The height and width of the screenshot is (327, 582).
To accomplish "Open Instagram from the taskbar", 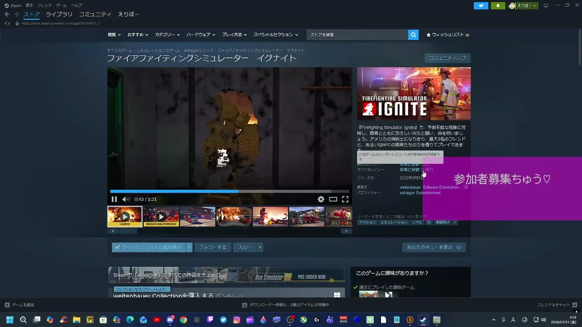I will click(236, 320).
